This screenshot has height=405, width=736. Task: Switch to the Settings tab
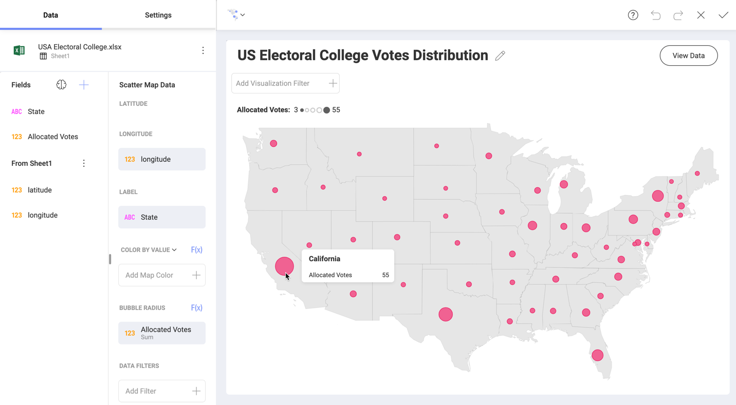click(158, 15)
